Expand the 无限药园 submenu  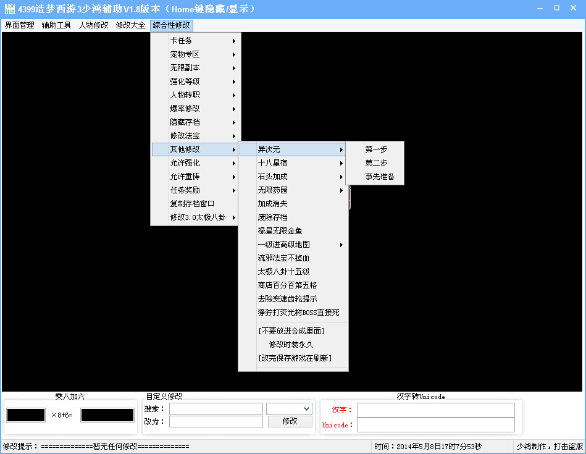[293, 190]
